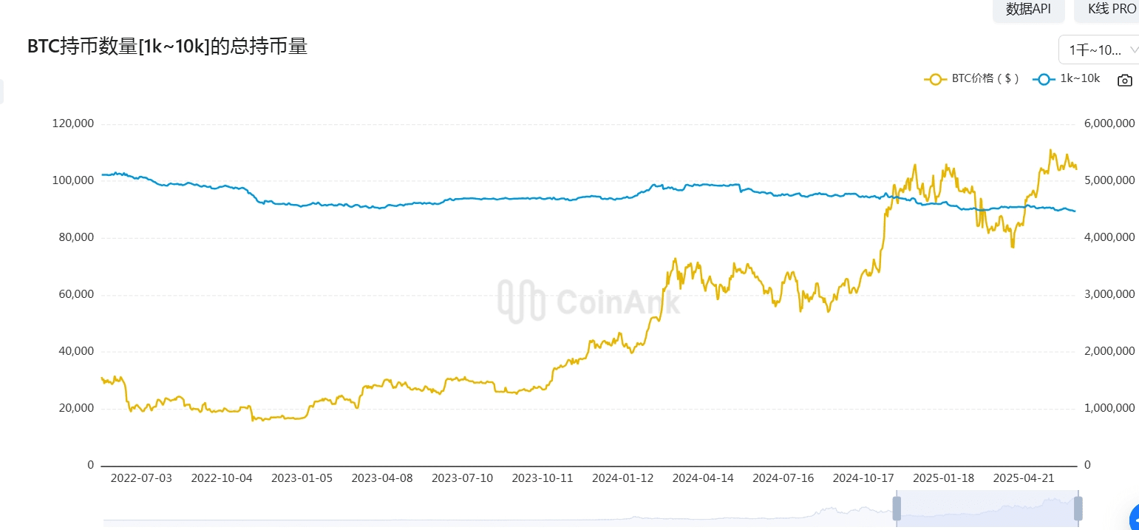Click the 2024-01-12 date axis label
The image size is (1139, 530).
point(622,478)
